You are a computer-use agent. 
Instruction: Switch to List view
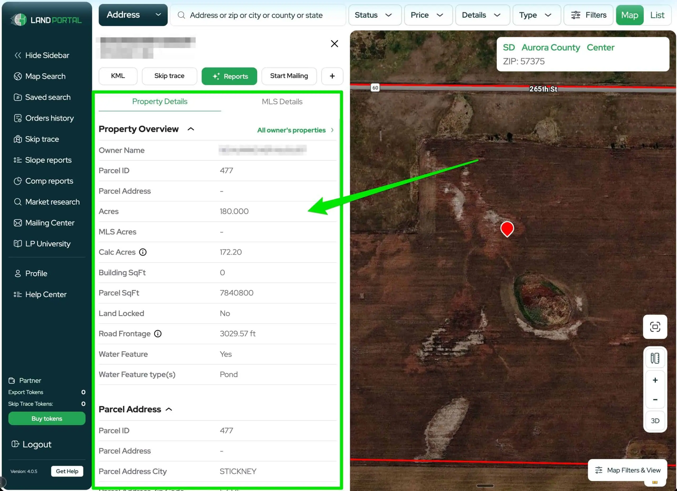[657, 15]
